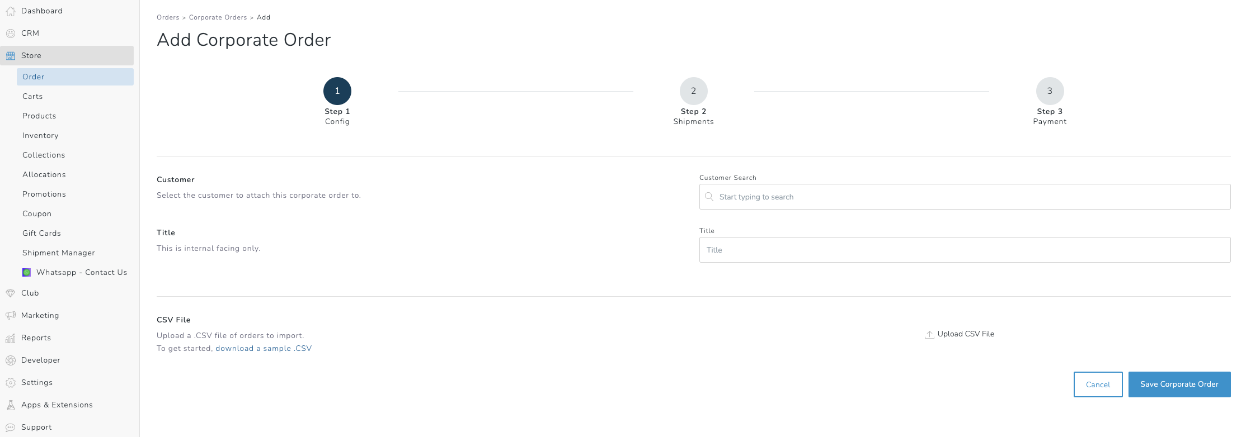Image resolution: width=1246 pixels, height=437 pixels.
Task: Open Whatsapp - Contact Us entry
Action: [75, 273]
